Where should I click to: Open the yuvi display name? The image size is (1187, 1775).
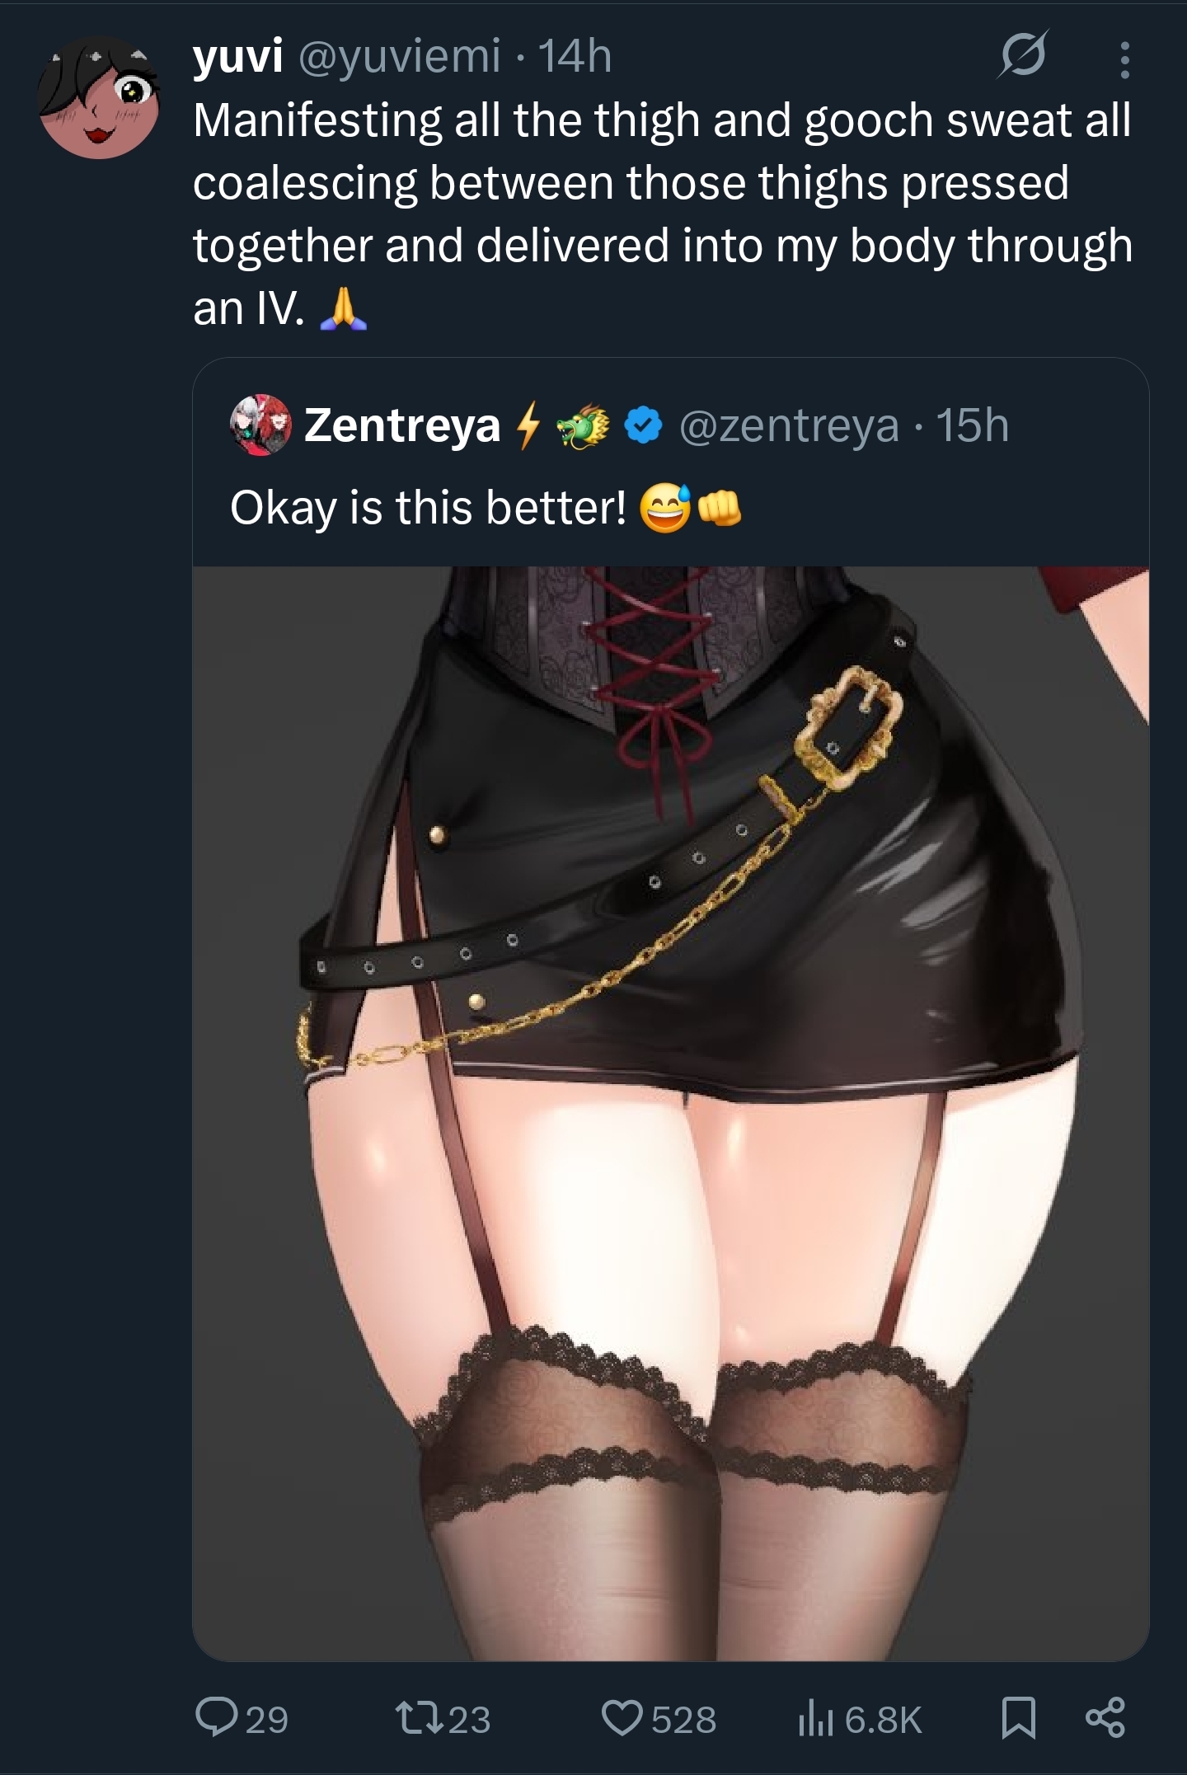238,56
